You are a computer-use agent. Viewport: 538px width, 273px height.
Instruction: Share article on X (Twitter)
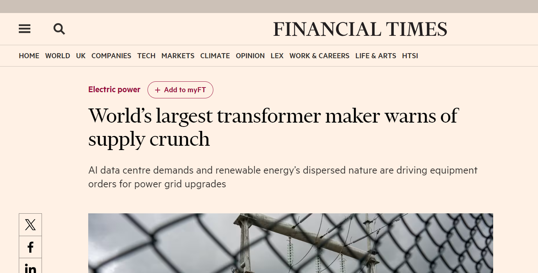30,225
